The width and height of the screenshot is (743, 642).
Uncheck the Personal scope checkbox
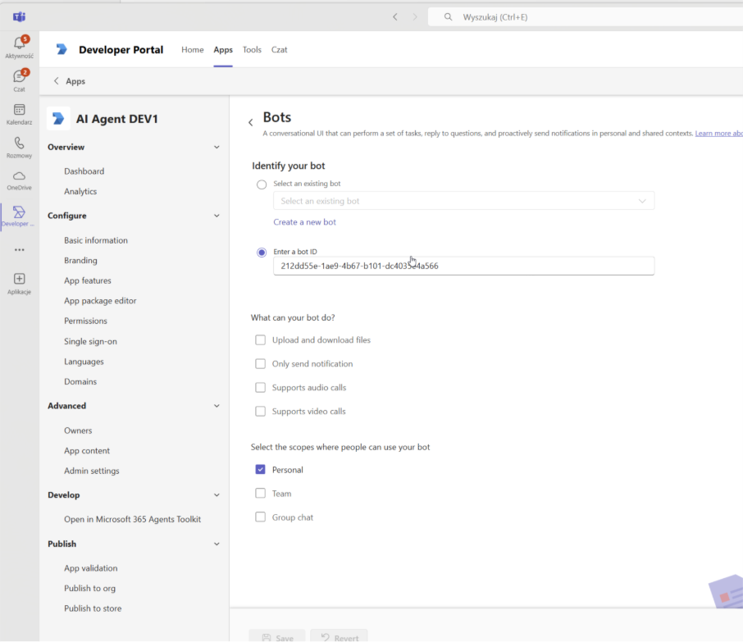pyautogui.click(x=261, y=470)
